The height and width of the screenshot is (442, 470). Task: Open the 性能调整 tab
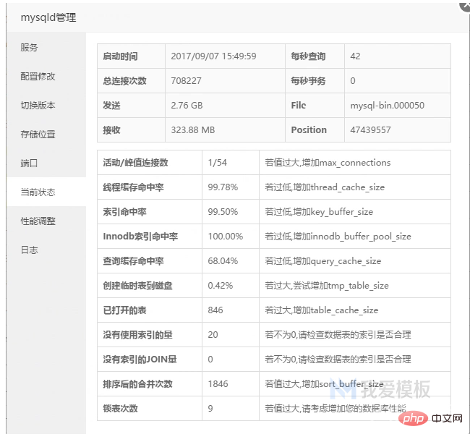(x=38, y=221)
